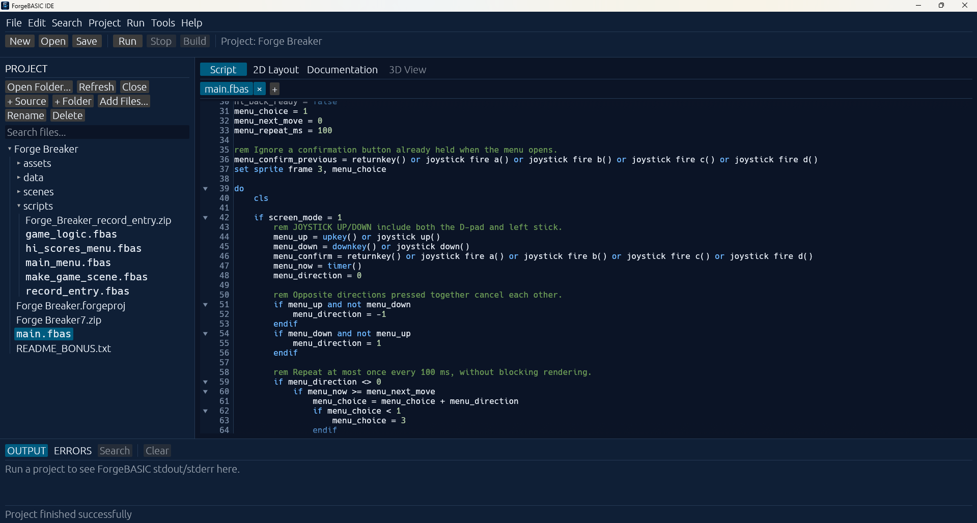977x523 pixels.
Task: Select the 3D View tab
Action: pyautogui.click(x=407, y=70)
